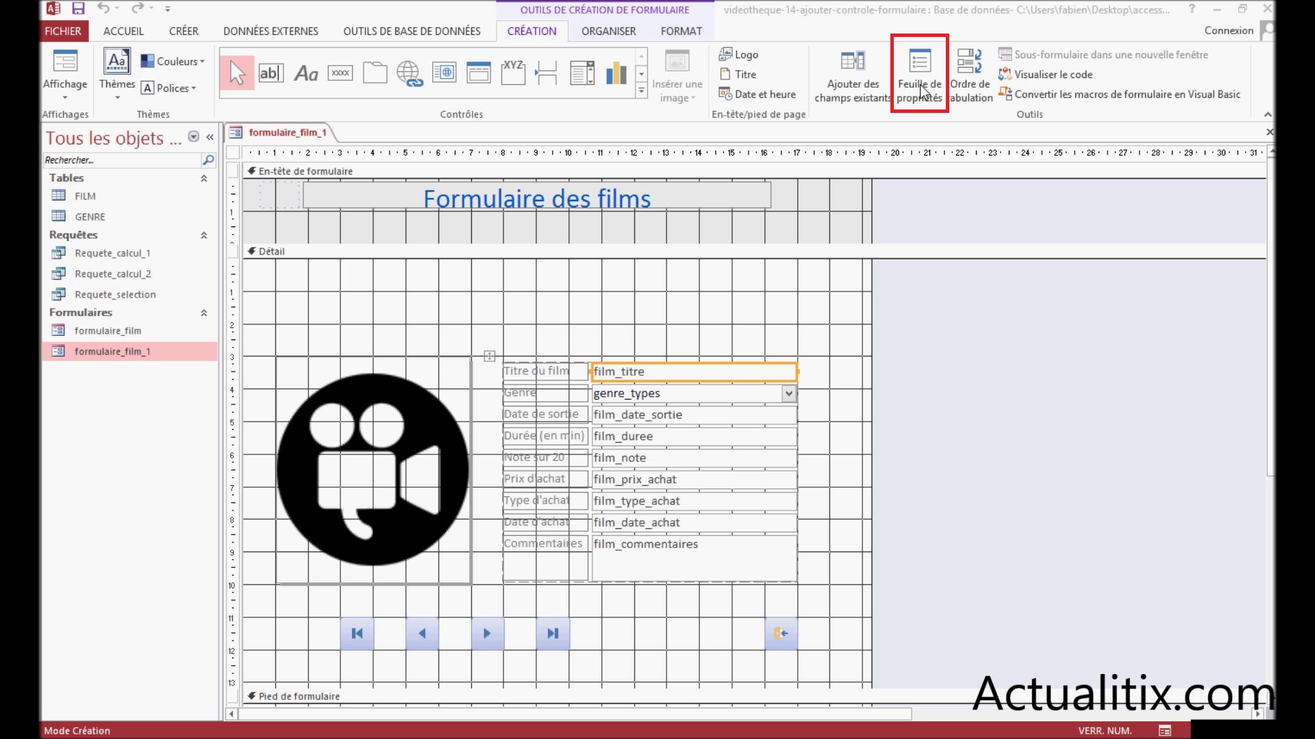Open the FICHIER menu
The image size is (1315, 739).
point(62,31)
